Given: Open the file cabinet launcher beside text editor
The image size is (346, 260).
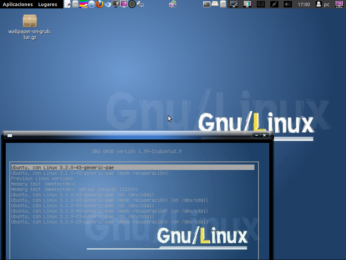Looking at the screenshot, I should [x=75, y=4].
